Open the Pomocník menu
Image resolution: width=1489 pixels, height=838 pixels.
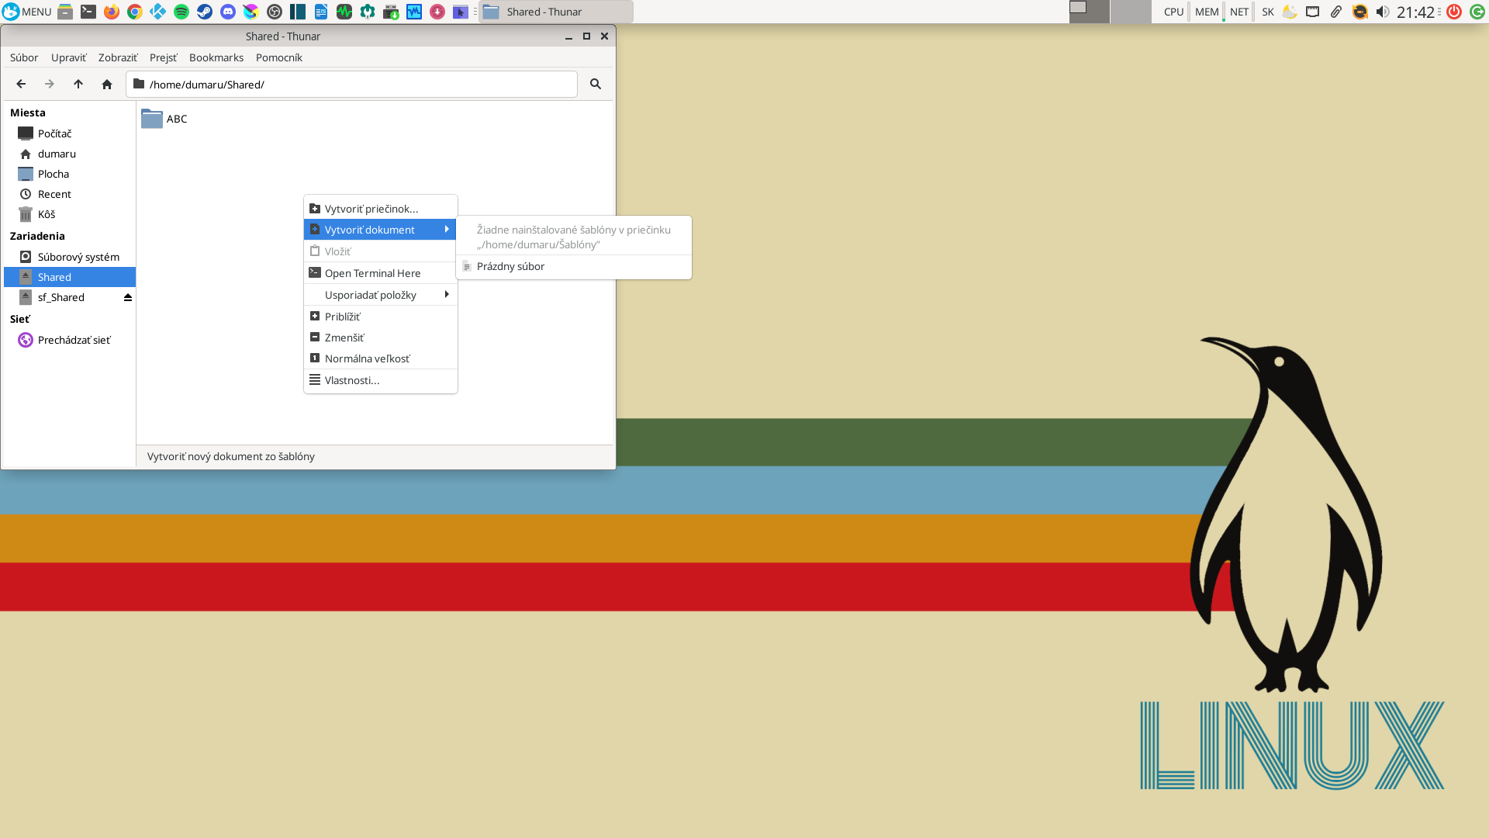click(279, 57)
